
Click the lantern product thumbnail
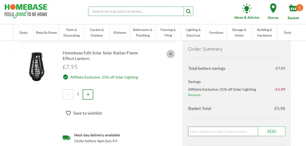point(36,67)
